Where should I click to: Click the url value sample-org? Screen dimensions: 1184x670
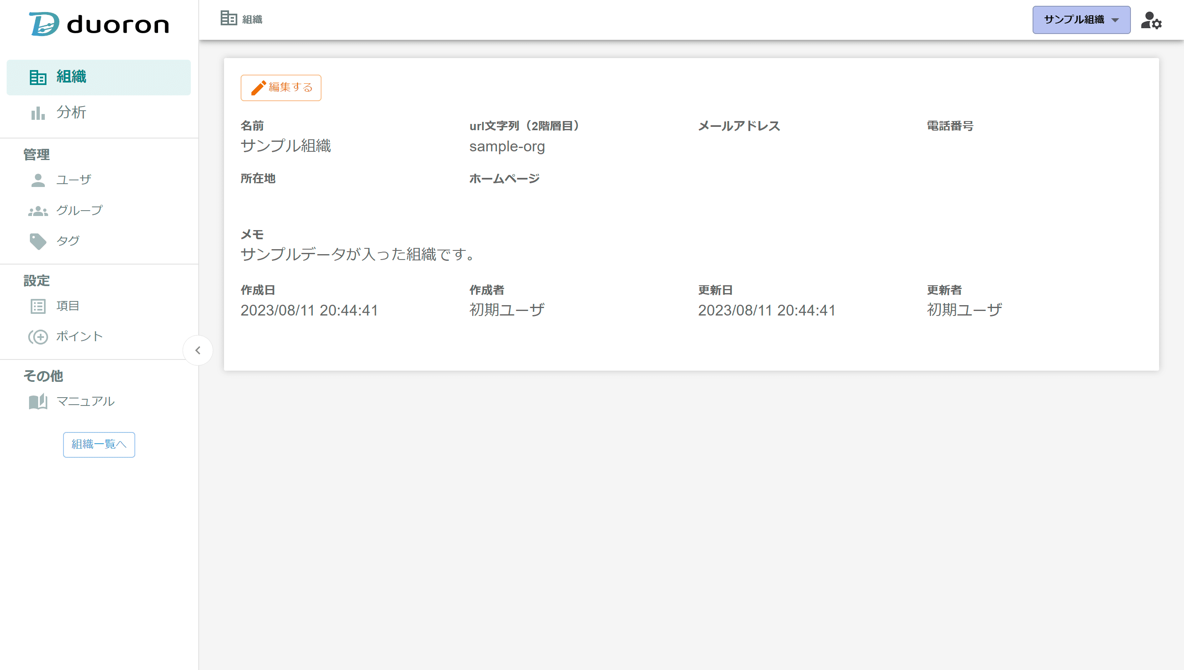[507, 147]
